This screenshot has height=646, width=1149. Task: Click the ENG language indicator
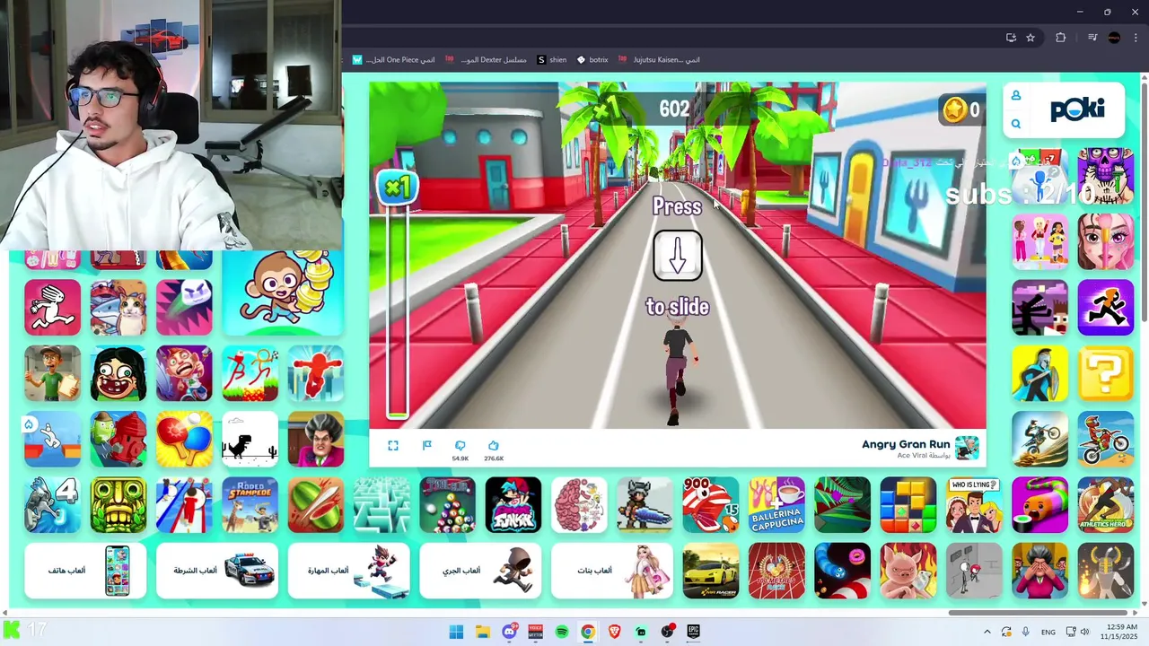[1048, 632]
